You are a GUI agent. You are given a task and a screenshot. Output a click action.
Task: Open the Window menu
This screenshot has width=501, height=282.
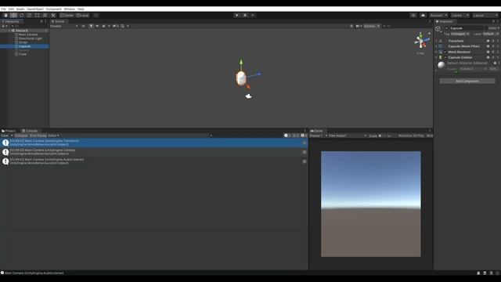(x=70, y=9)
